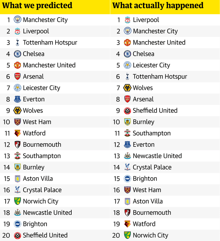Click the Tottenham Hotspur crest in the predicted column

pyautogui.click(x=18, y=42)
